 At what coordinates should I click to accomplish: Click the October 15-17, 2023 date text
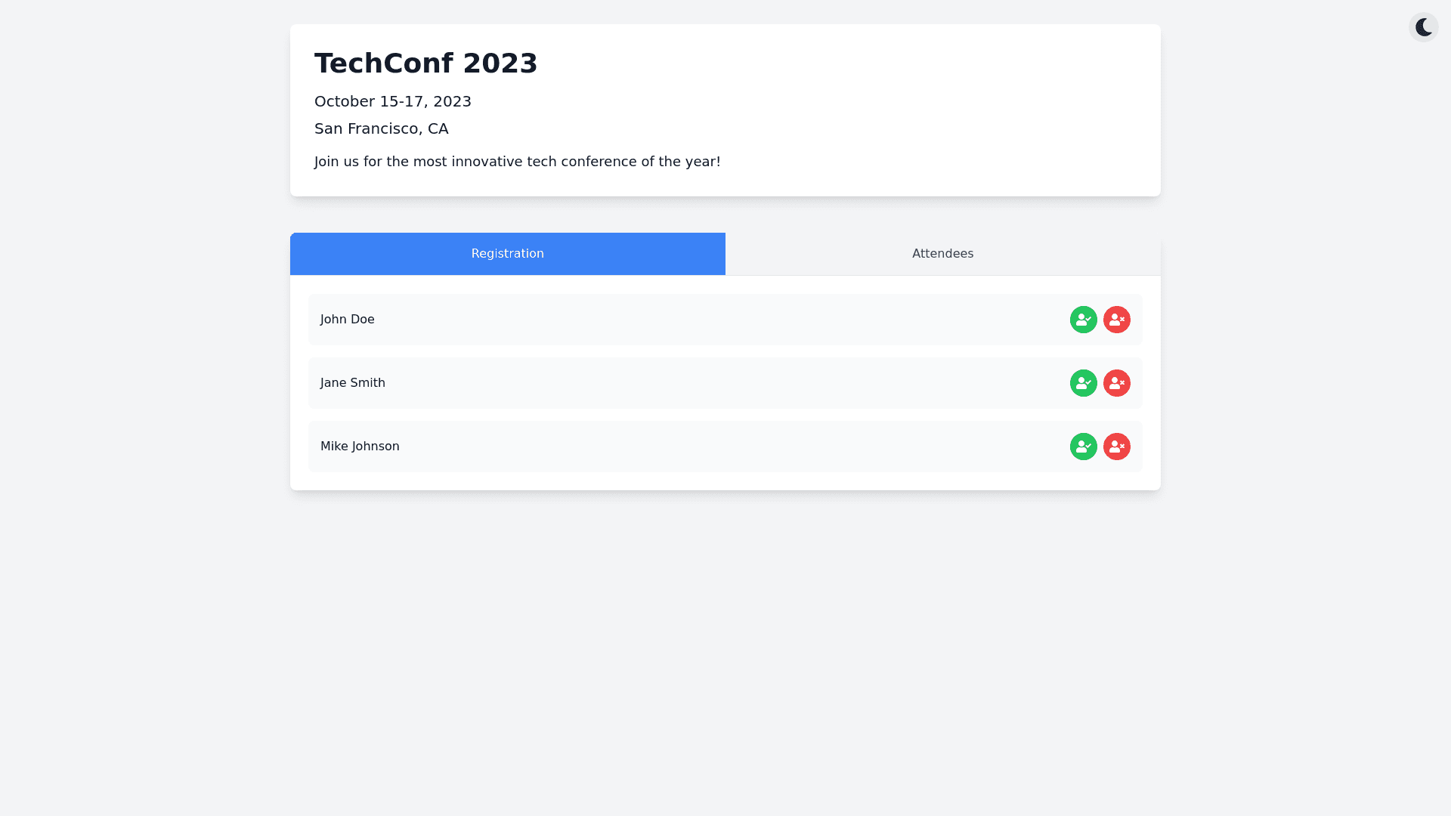(x=392, y=101)
